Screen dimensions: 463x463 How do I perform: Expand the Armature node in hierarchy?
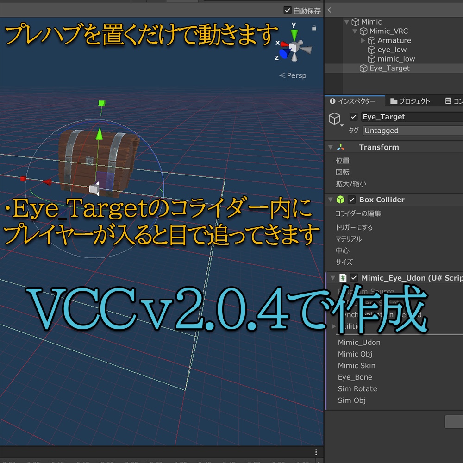click(x=363, y=40)
